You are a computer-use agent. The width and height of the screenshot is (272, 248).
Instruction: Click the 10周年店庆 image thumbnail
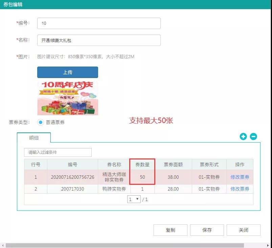[68, 98]
